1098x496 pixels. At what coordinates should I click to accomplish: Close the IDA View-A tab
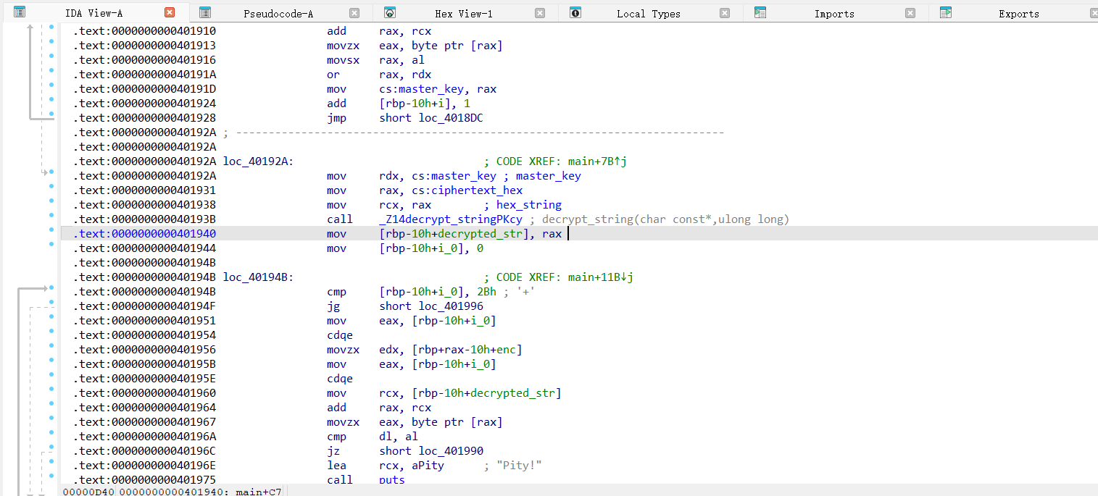coord(170,12)
